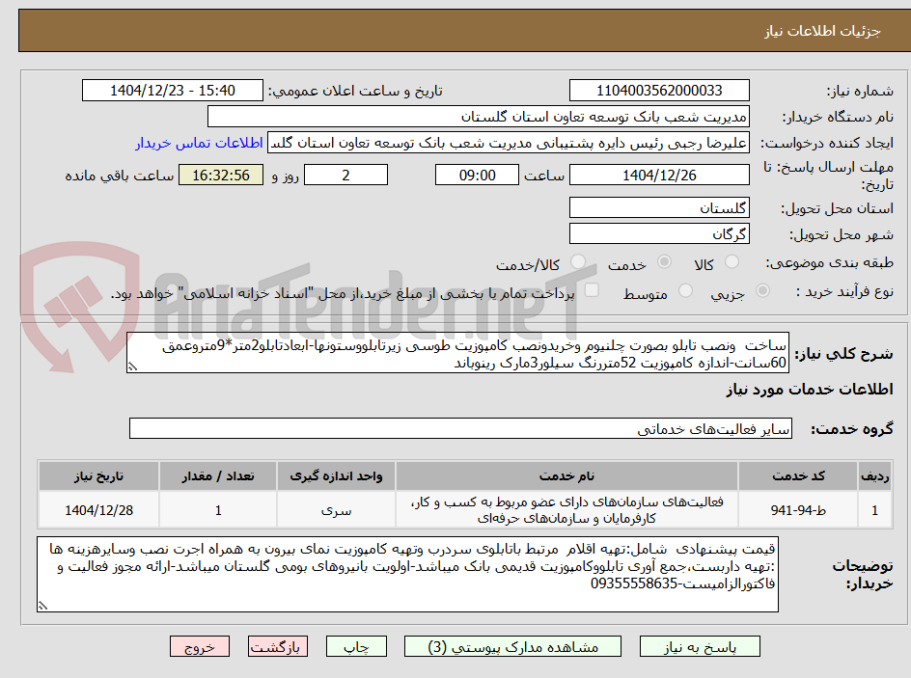Click the 'اطلاعات خدمات مورد نیاز' section heading

pos(810,390)
